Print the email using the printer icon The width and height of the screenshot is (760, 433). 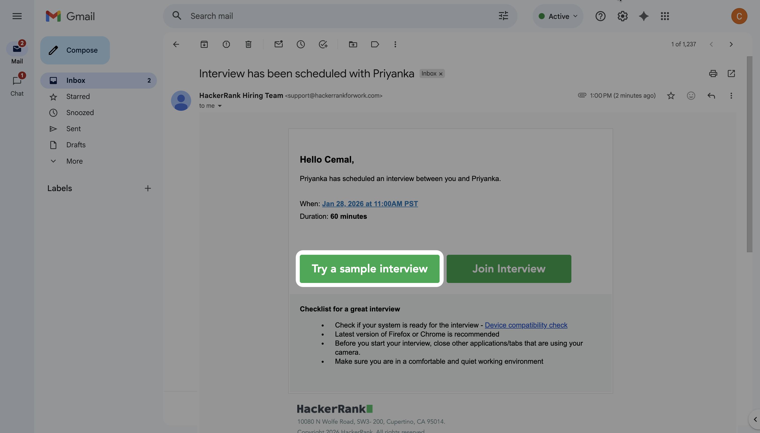click(713, 74)
